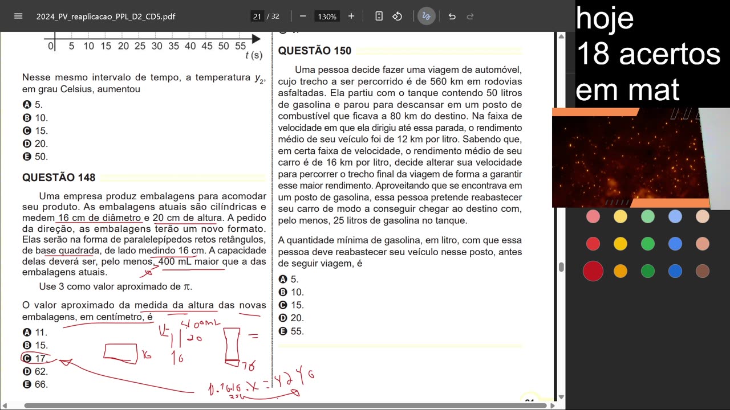Click the fire particles video thumbnail
Screen dimensions: 730x410
pos(631,158)
